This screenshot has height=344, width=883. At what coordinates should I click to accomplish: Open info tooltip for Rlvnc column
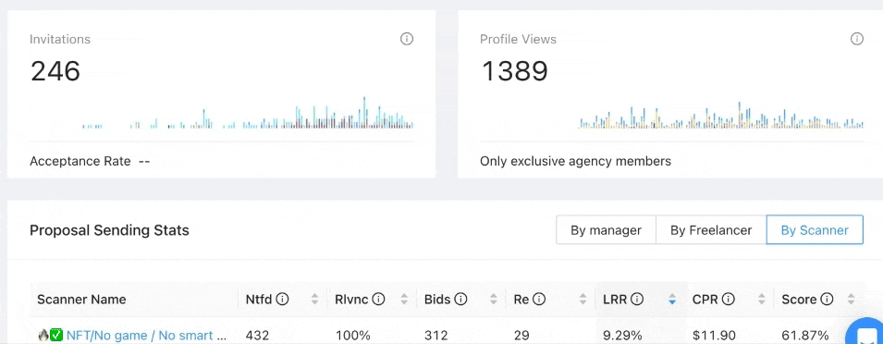click(379, 300)
